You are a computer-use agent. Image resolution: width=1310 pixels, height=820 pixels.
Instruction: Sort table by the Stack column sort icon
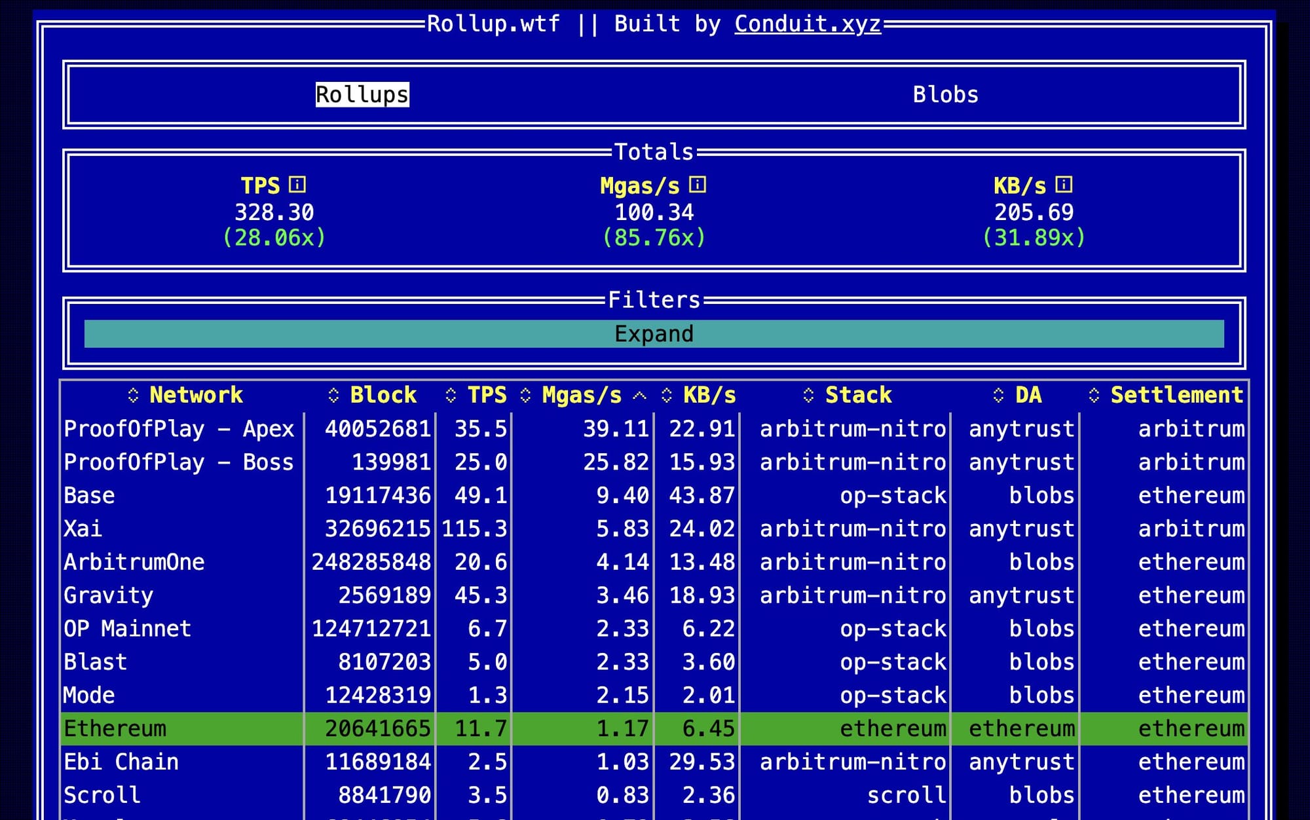point(808,395)
